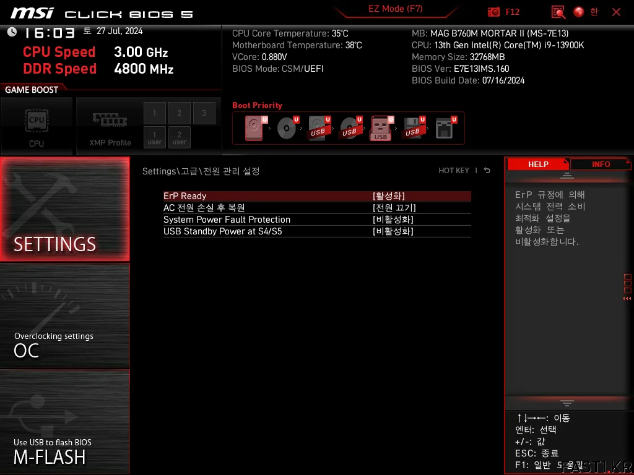Collapse help panel with side arrows icon

coord(627,299)
